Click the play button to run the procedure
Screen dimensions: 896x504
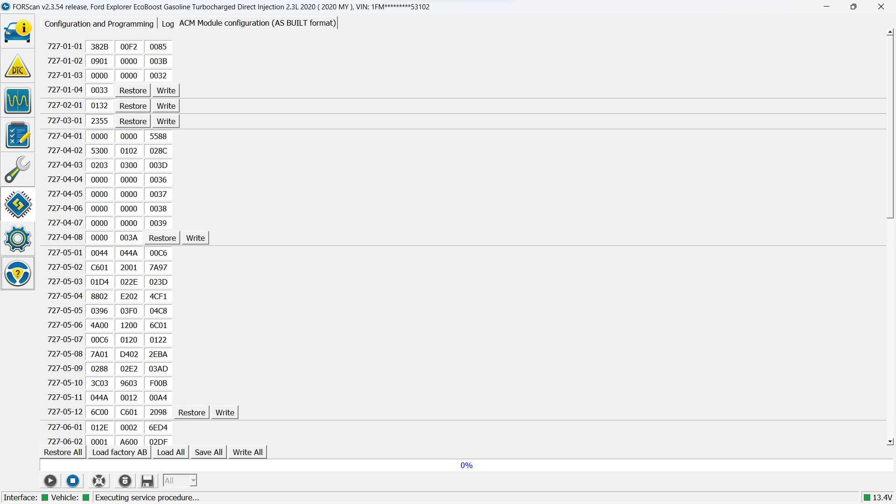click(x=50, y=481)
